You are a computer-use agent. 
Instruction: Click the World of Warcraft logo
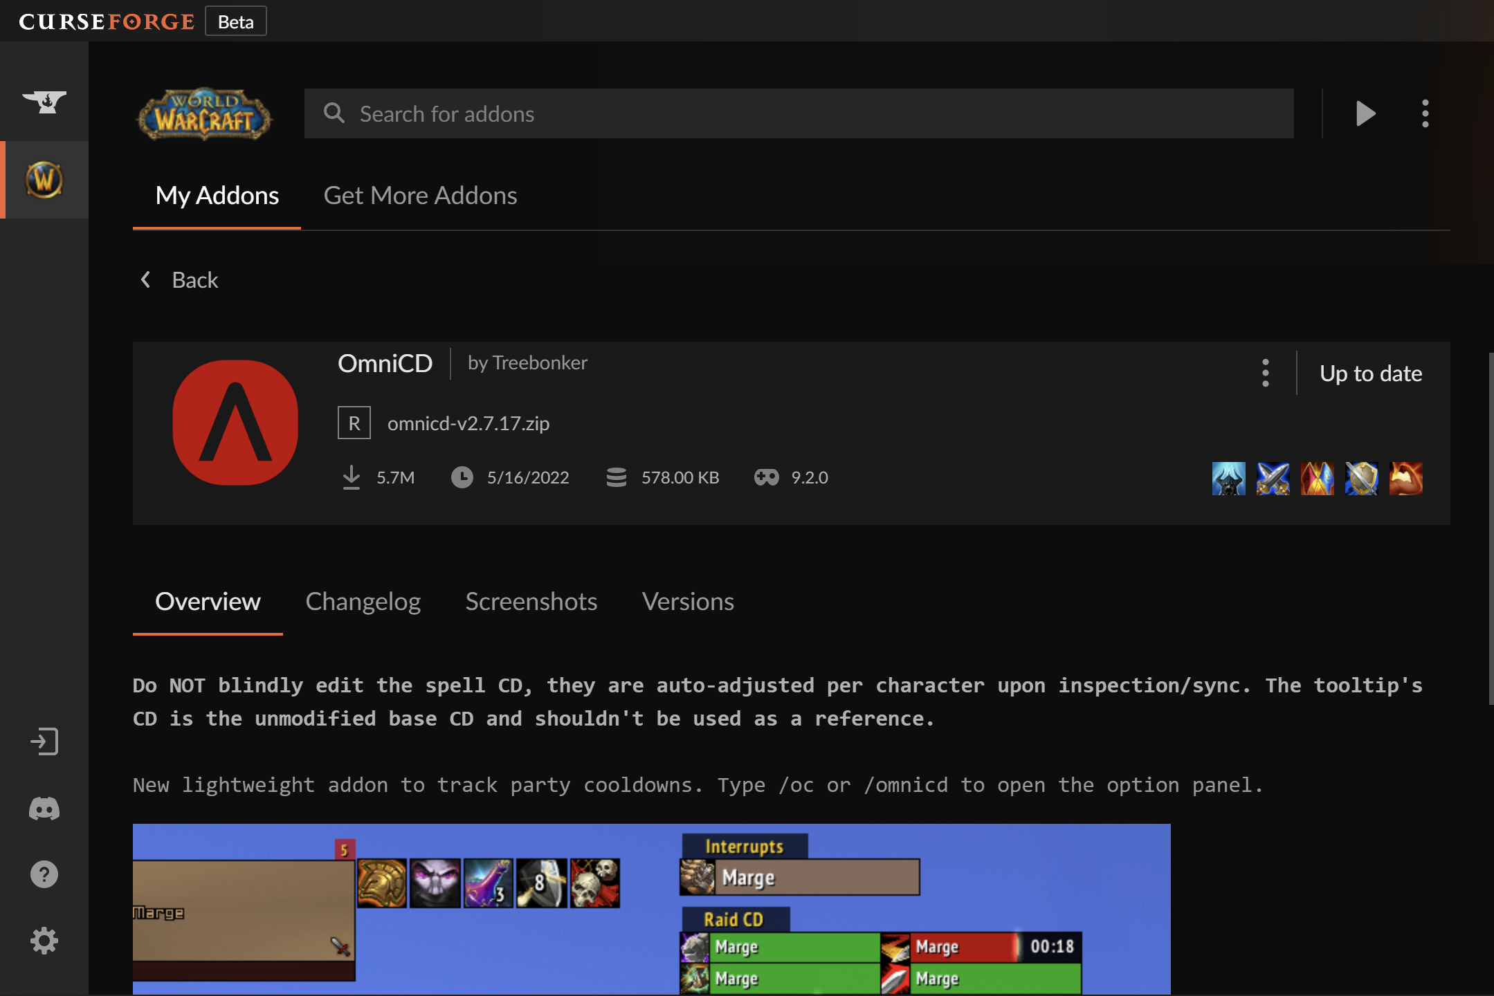204,114
